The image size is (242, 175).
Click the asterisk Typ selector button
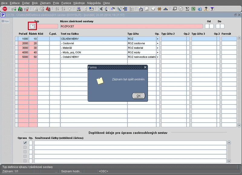(x=32, y=26)
